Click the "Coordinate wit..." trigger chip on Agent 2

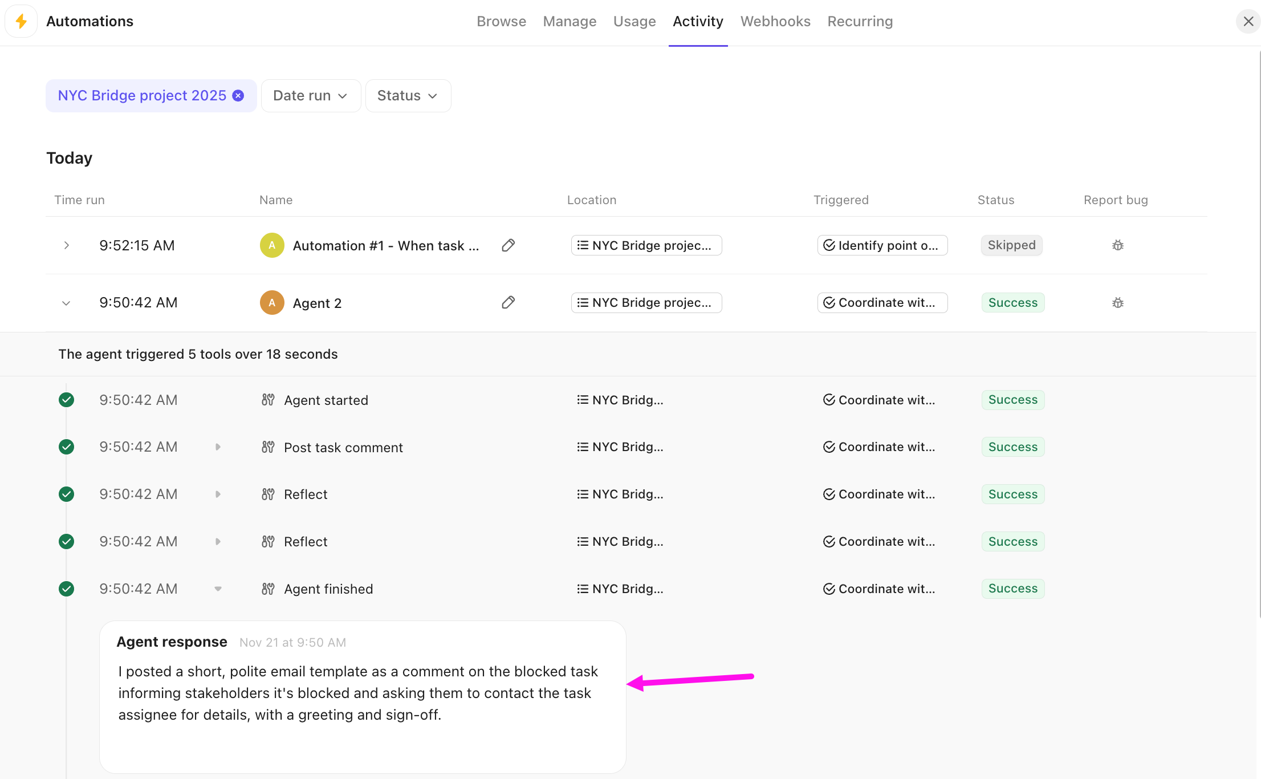coord(882,302)
